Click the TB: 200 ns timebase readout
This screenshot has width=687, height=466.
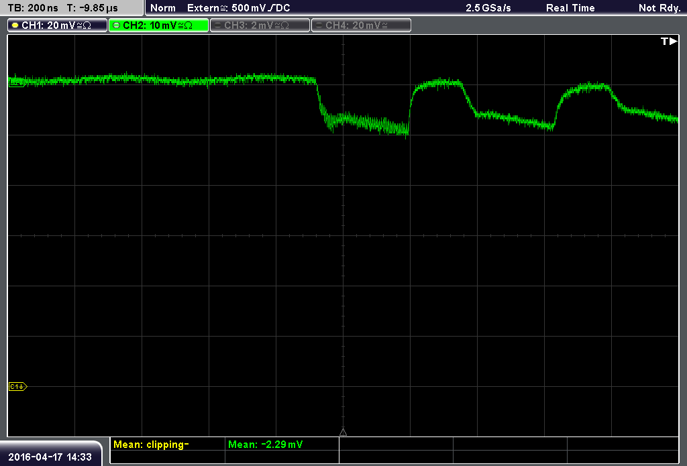coord(33,8)
